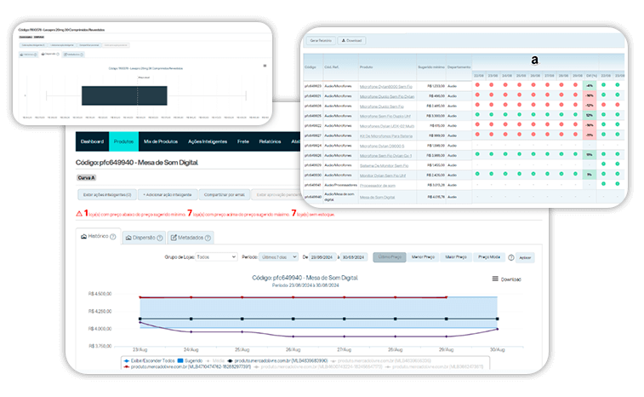Click the Download button in the report table

pyautogui.click(x=351, y=40)
